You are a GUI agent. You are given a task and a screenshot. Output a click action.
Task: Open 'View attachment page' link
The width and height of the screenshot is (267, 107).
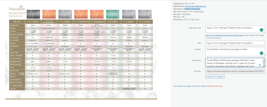coord(182,86)
